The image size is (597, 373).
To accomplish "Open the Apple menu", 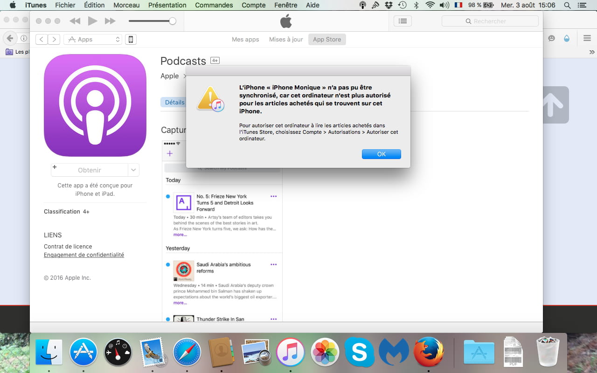I will [13, 5].
